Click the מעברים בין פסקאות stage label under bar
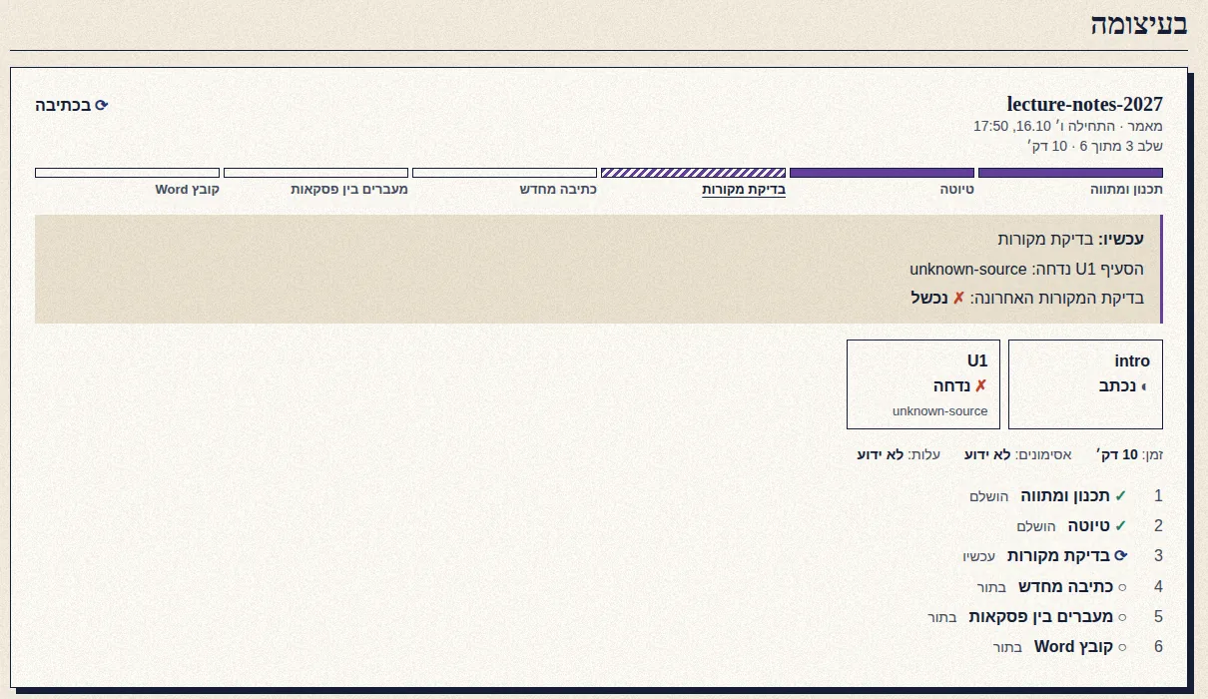1208x699 pixels. (349, 189)
